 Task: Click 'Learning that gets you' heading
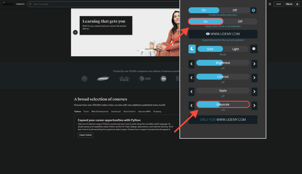(x=104, y=21)
